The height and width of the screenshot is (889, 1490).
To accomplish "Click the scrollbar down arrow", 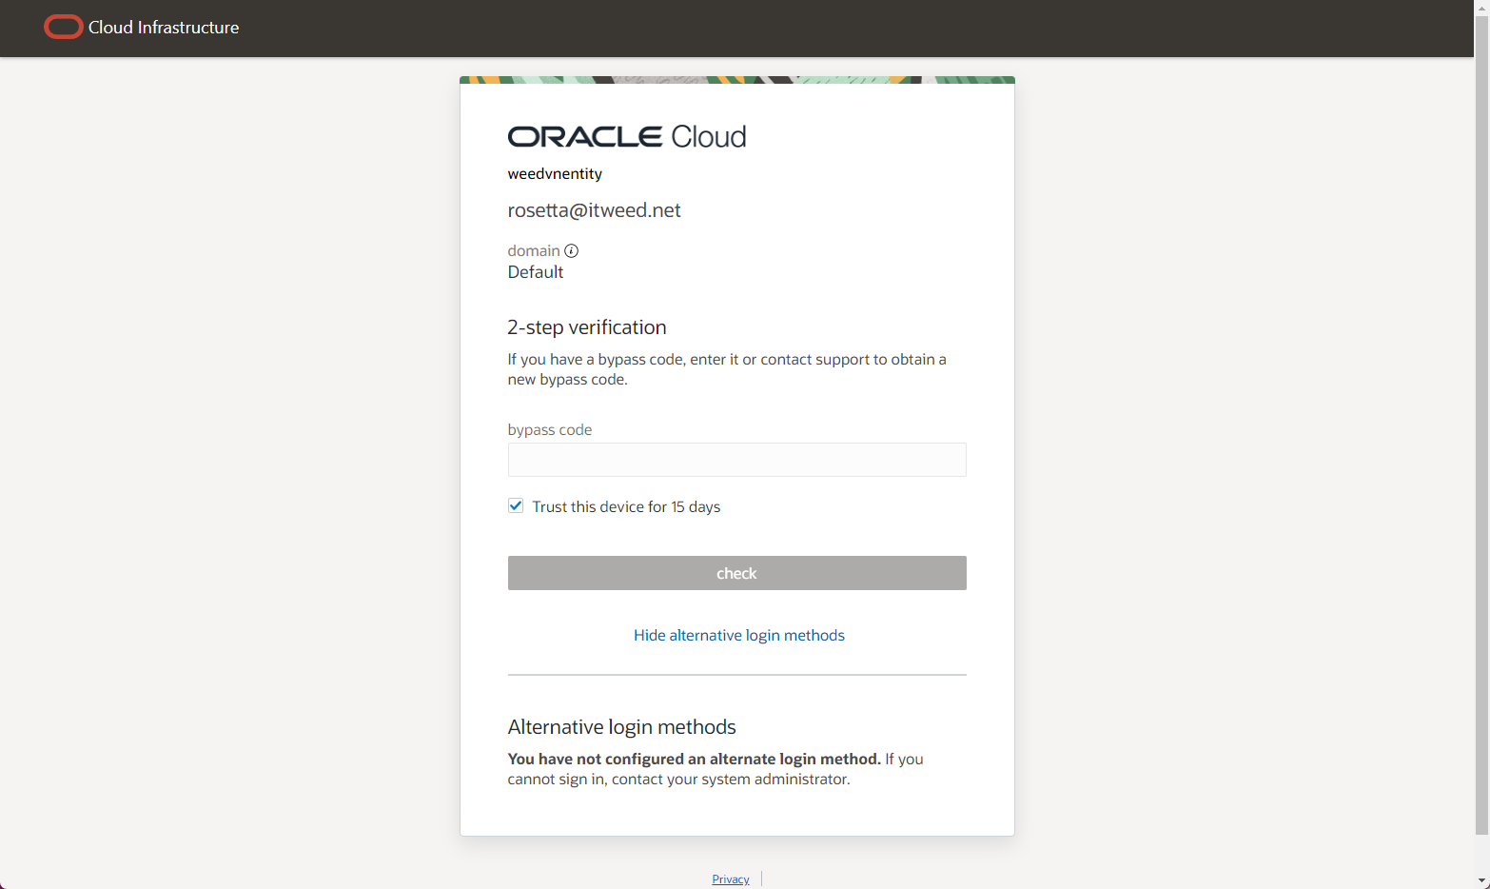I will (x=1481, y=880).
